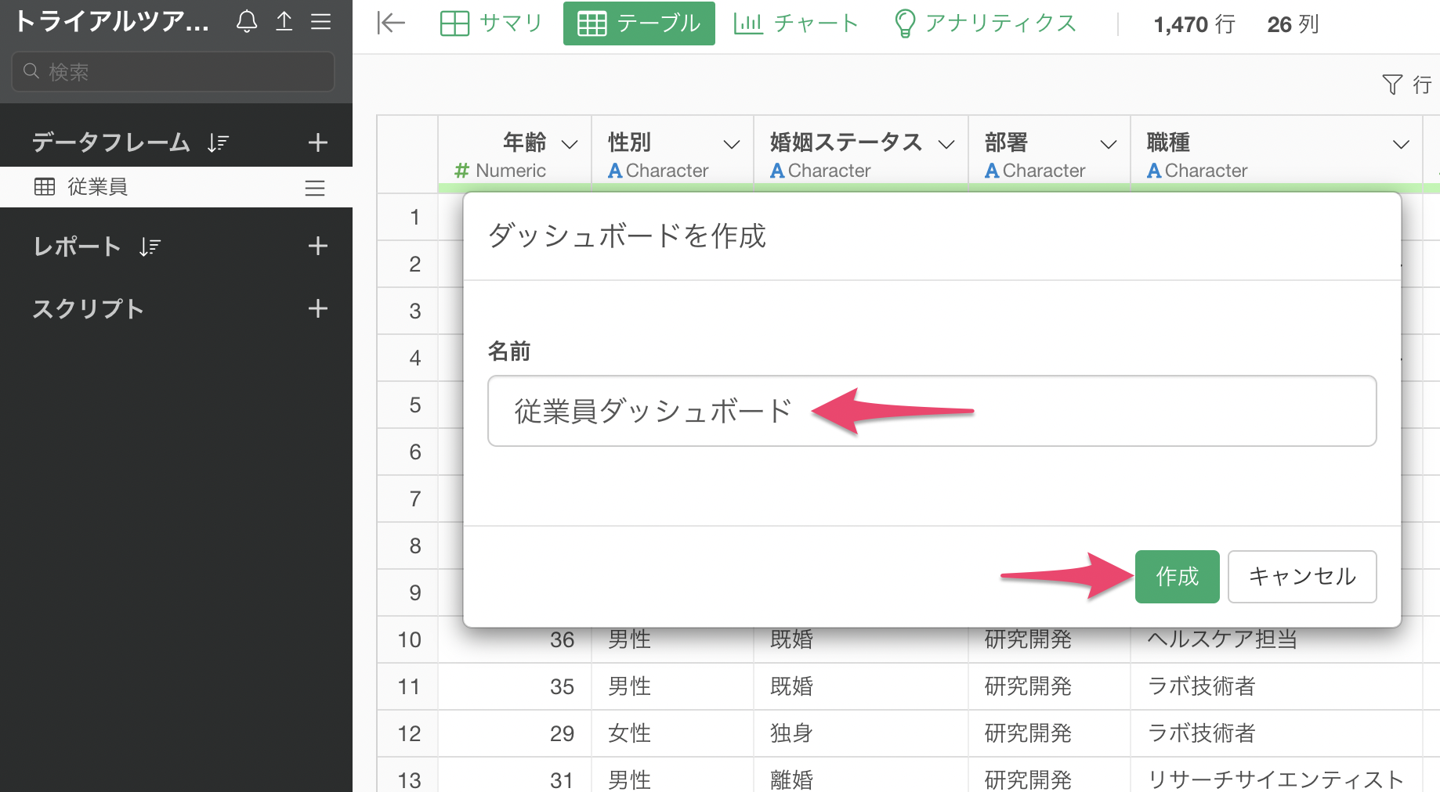Add a new script with plus

317,309
